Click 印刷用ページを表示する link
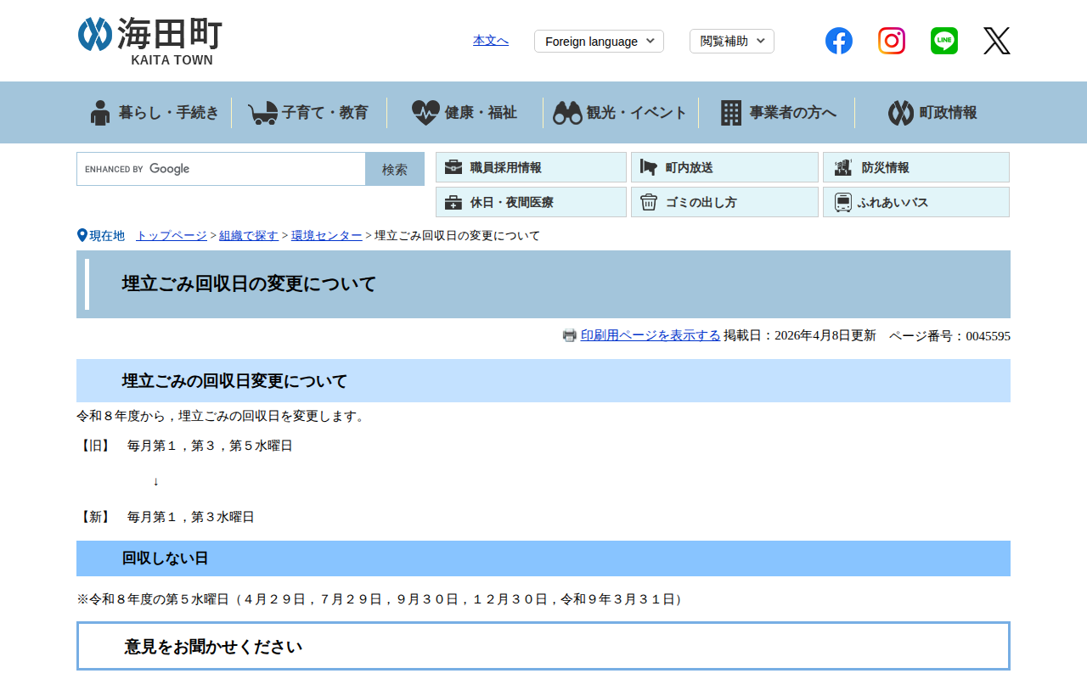Viewport: 1087px width, 679px height. click(651, 335)
